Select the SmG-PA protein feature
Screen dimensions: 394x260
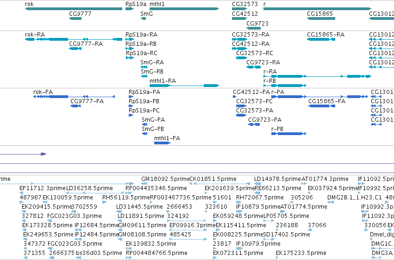tap(144, 124)
